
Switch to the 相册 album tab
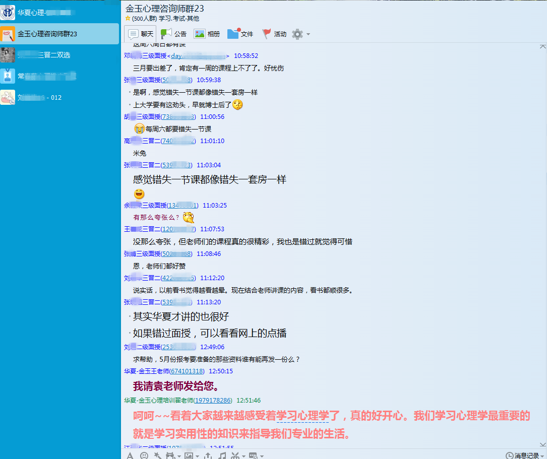click(207, 34)
